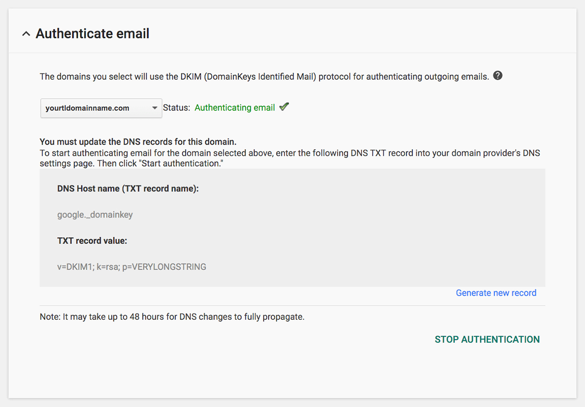Click the DKIM help question mark icon
This screenshot has height=407, width=585.
(498, 76)
